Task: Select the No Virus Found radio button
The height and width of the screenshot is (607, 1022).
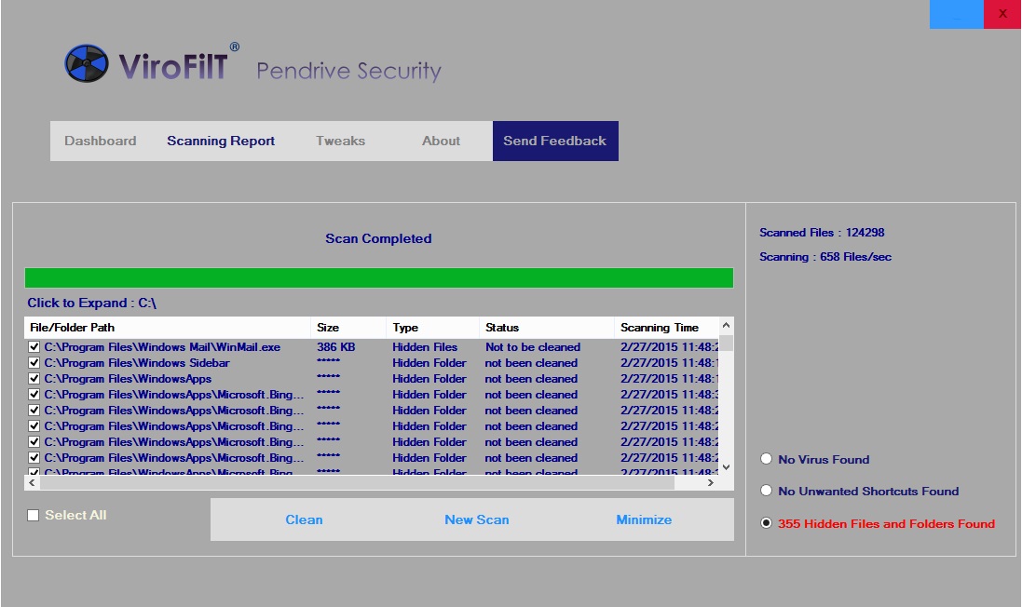Action: (767, 459)
